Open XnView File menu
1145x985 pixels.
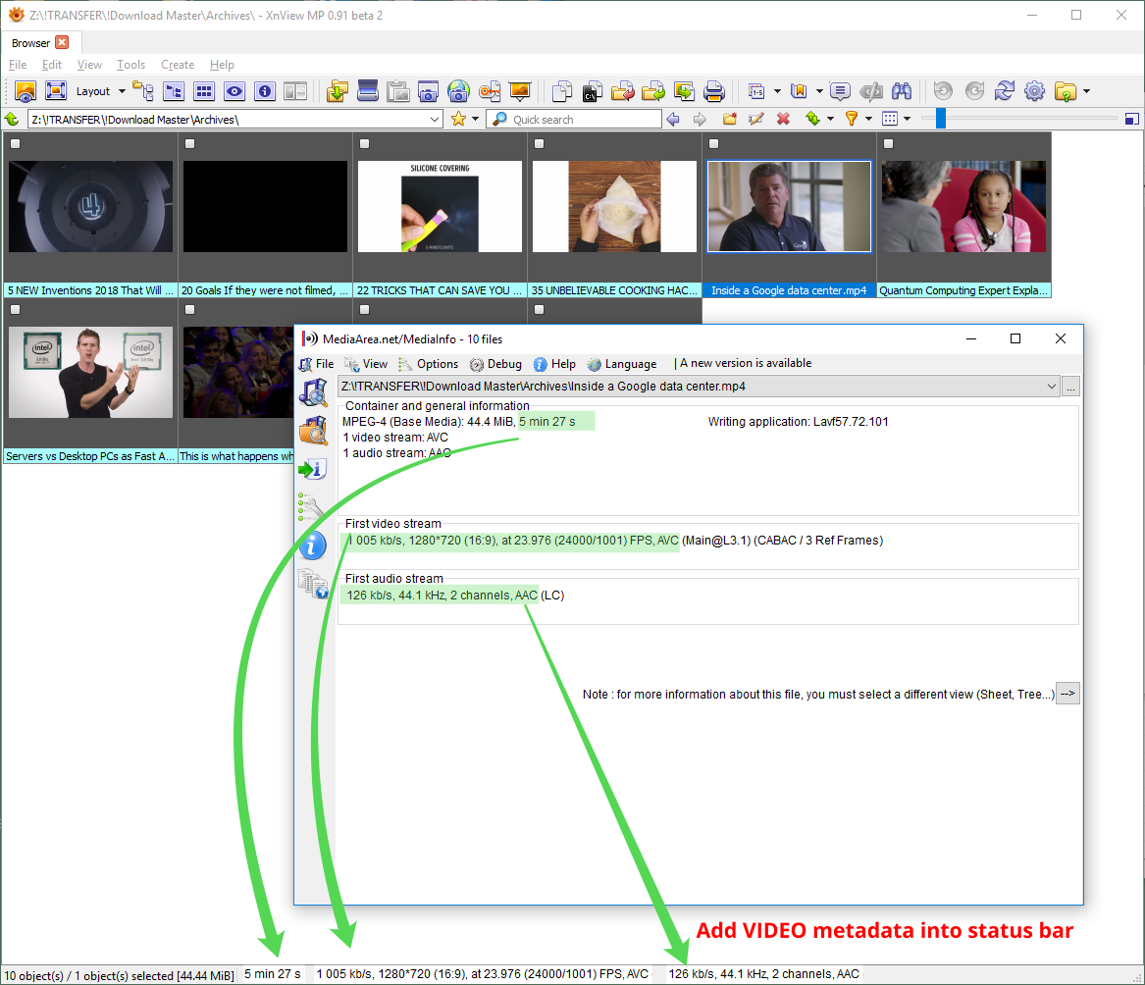pos(18,64)
